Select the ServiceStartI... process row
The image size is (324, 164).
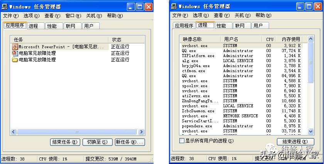(241, 121)
